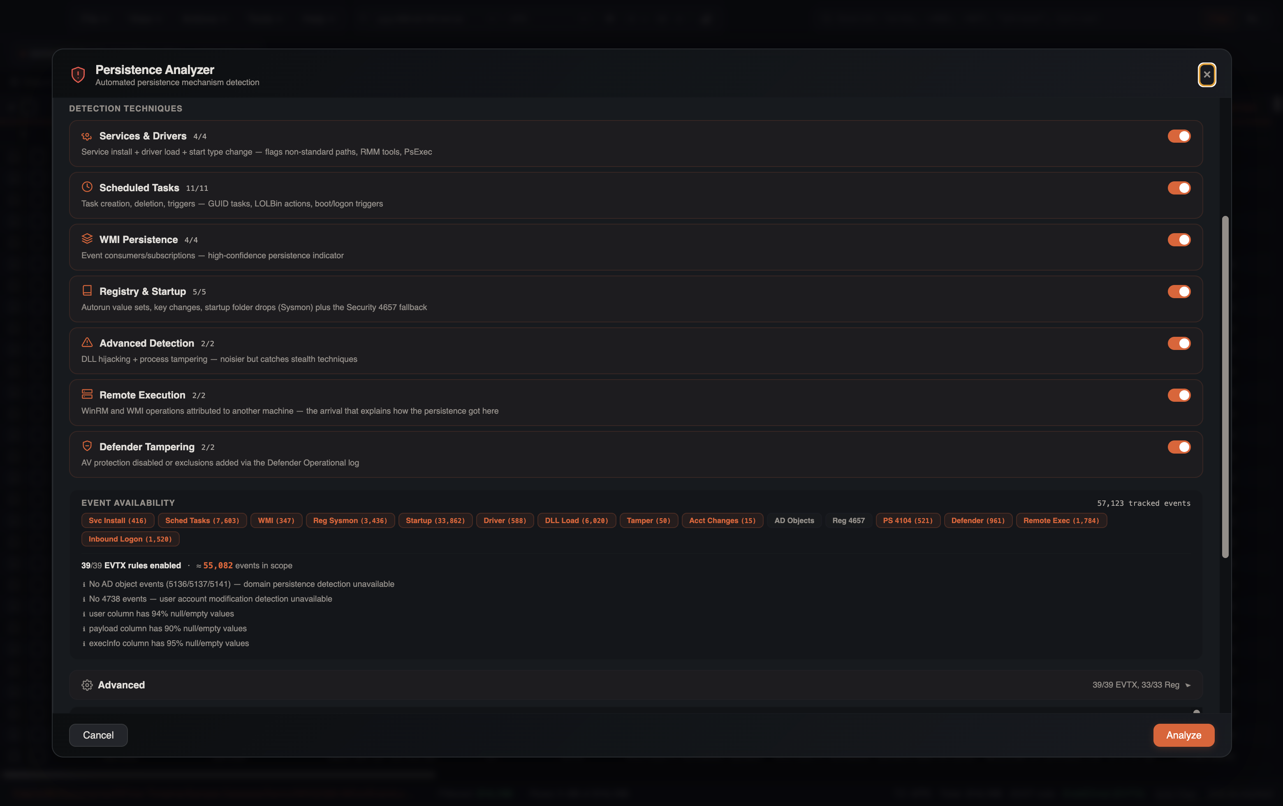
Task: Click the Scheduled Tasks clock icon
Action: (87, 187)
